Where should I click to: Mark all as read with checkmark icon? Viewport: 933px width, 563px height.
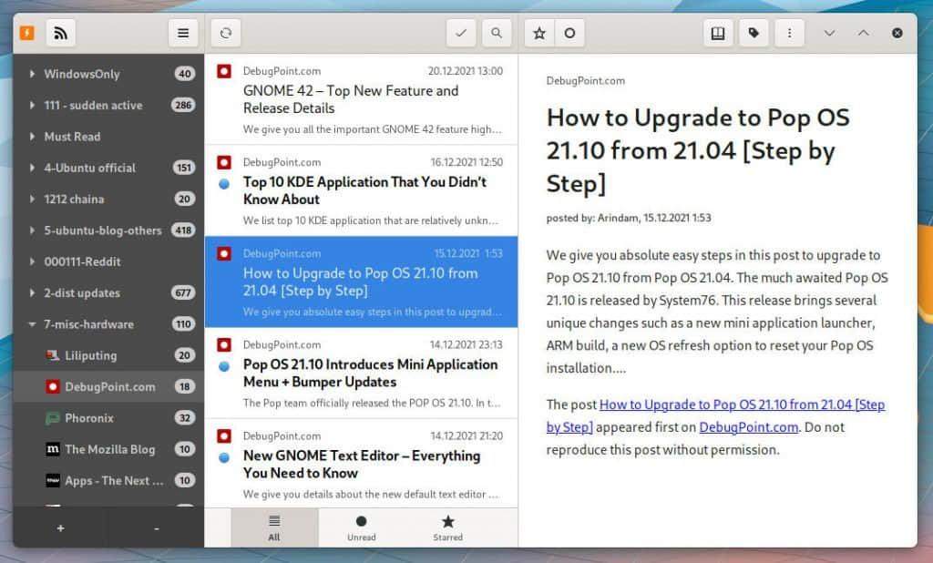(461, 33)
